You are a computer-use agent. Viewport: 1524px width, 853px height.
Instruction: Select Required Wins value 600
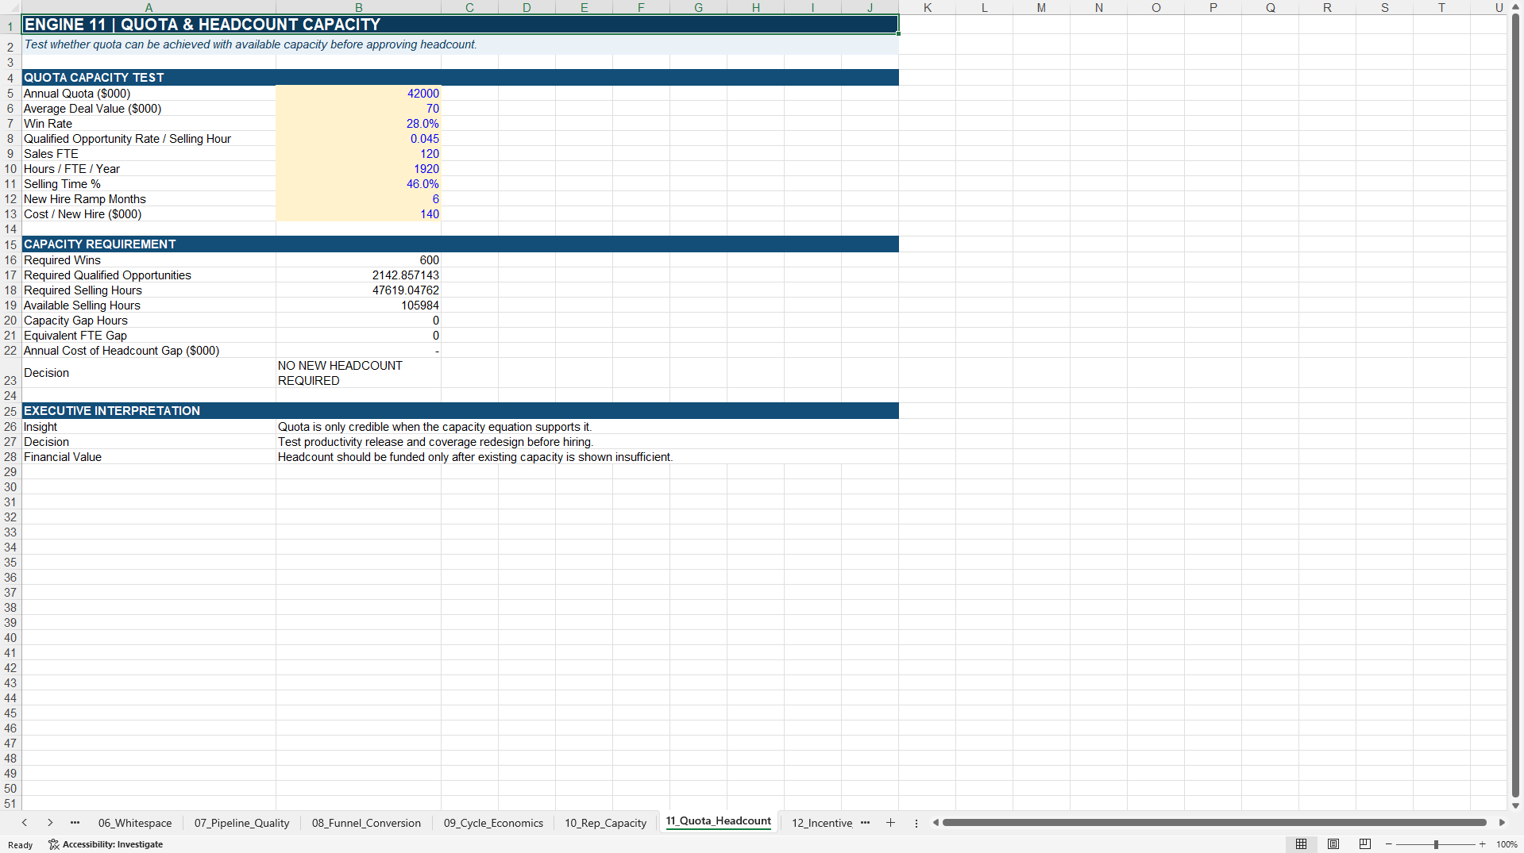pyautogui.click(x=358, y=260)
